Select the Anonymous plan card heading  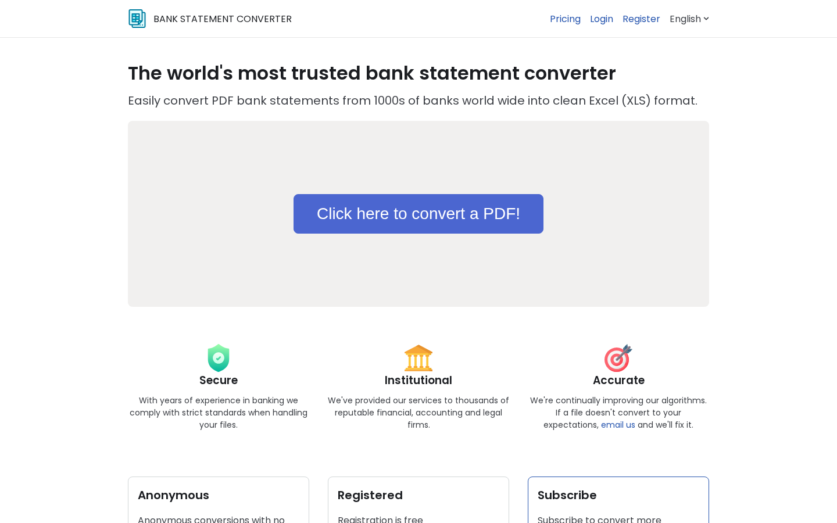click(173, 495)
